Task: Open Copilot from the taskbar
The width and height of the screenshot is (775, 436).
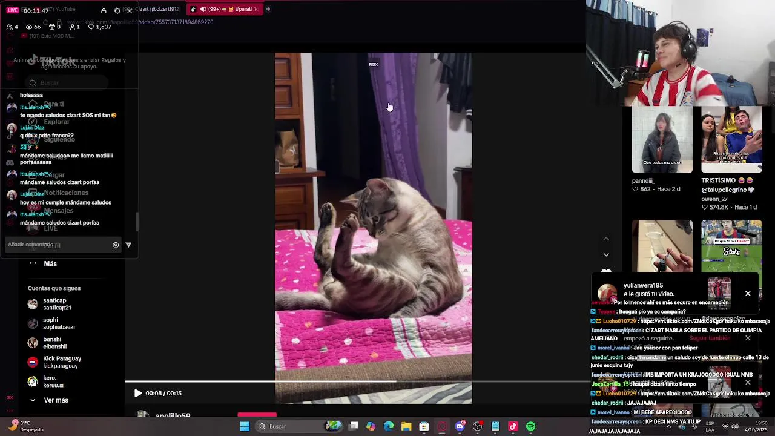Action: click(x=371, y=426)
